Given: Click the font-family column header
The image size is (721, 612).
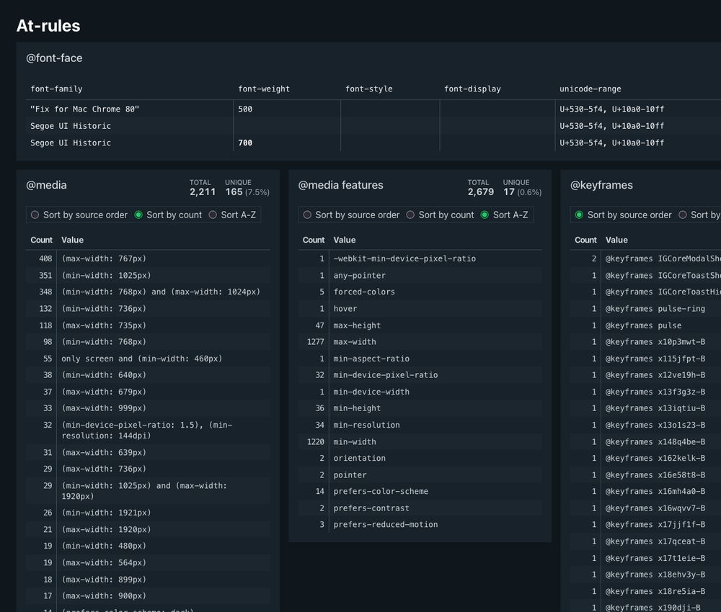Looking at the screenshot, I should tap(56, 89).
